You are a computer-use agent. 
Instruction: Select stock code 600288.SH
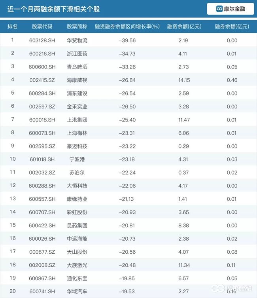[x=42, y=186]
